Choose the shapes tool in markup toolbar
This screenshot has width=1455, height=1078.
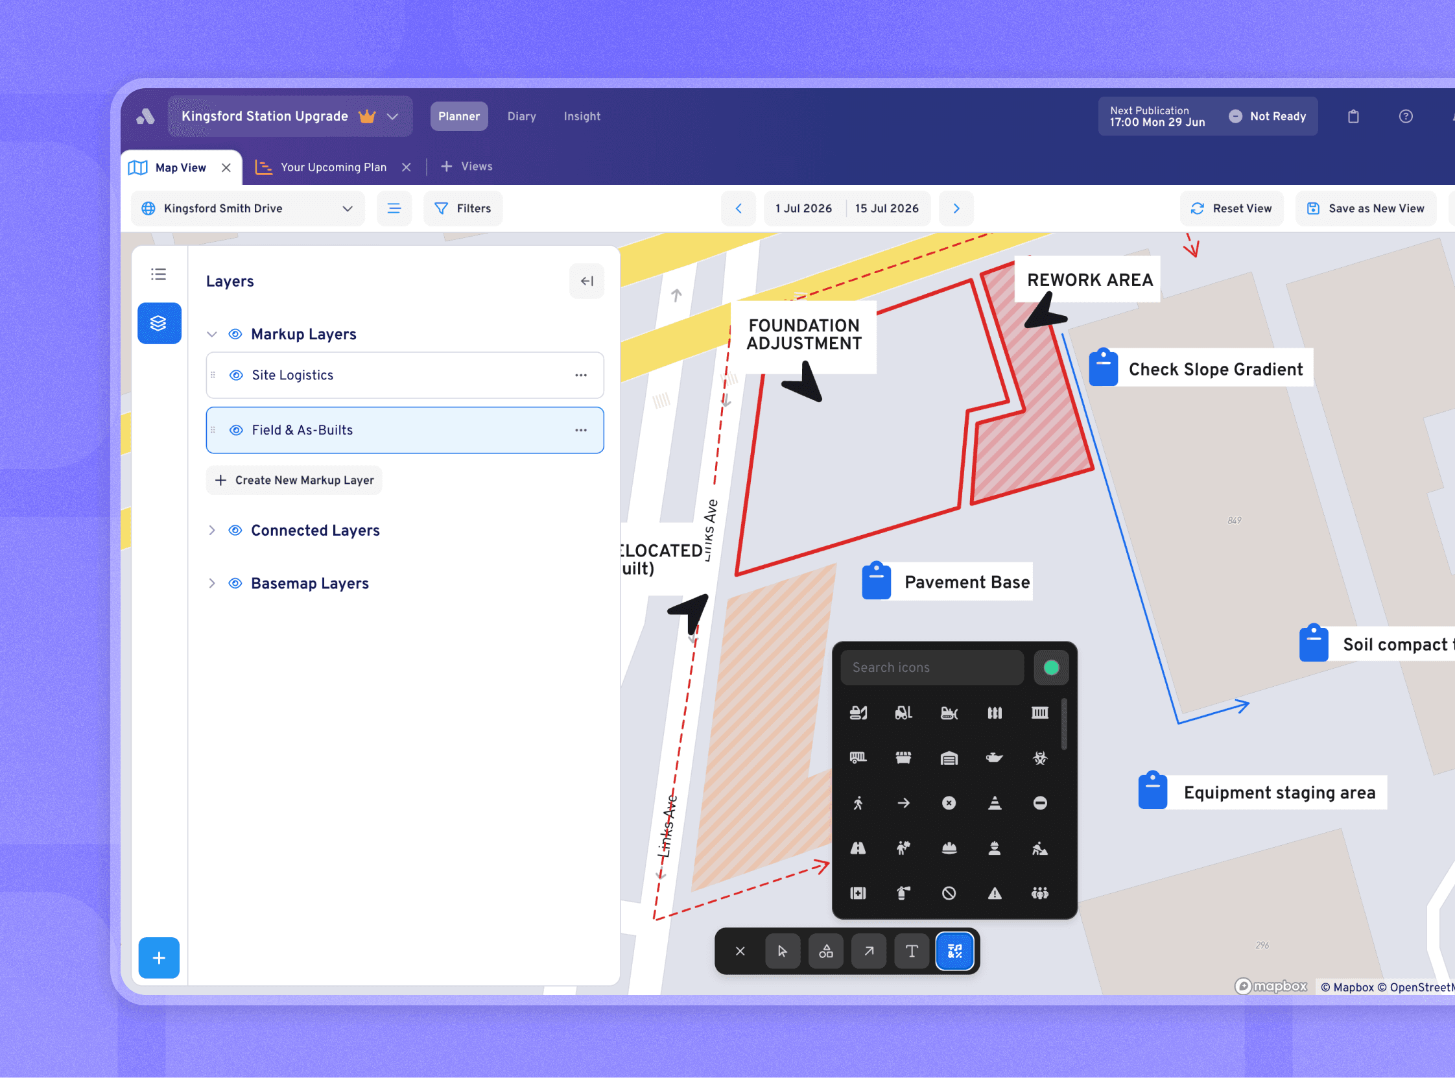point(825,952)
